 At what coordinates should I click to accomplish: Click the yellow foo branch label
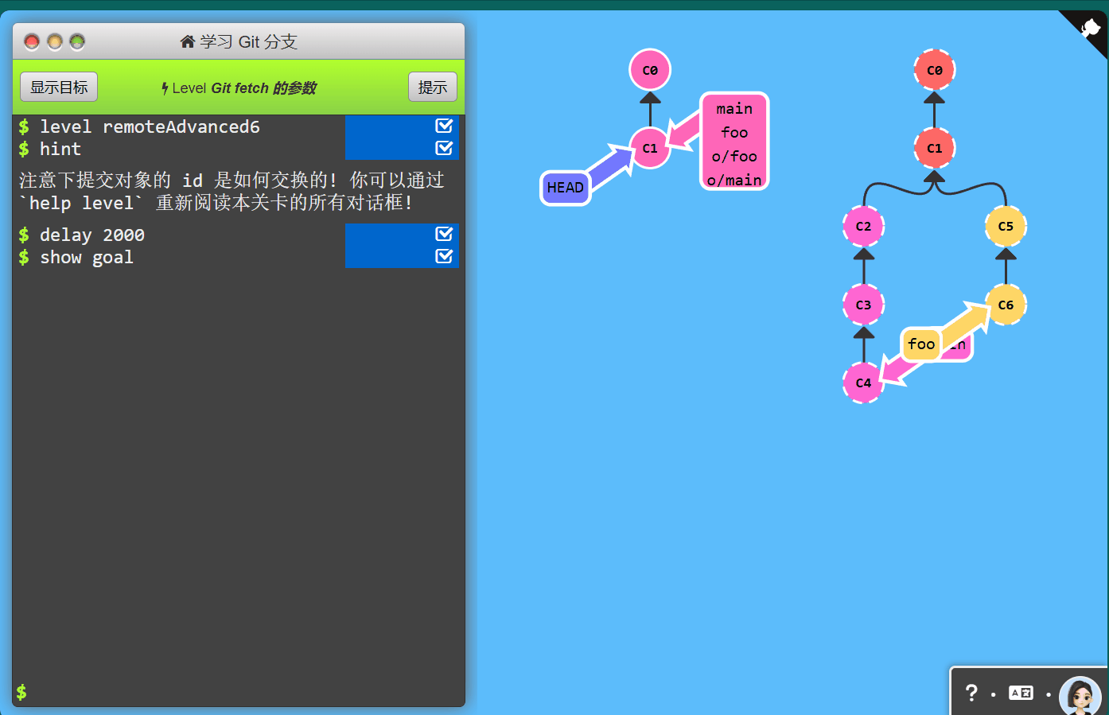tap(921, 344)
